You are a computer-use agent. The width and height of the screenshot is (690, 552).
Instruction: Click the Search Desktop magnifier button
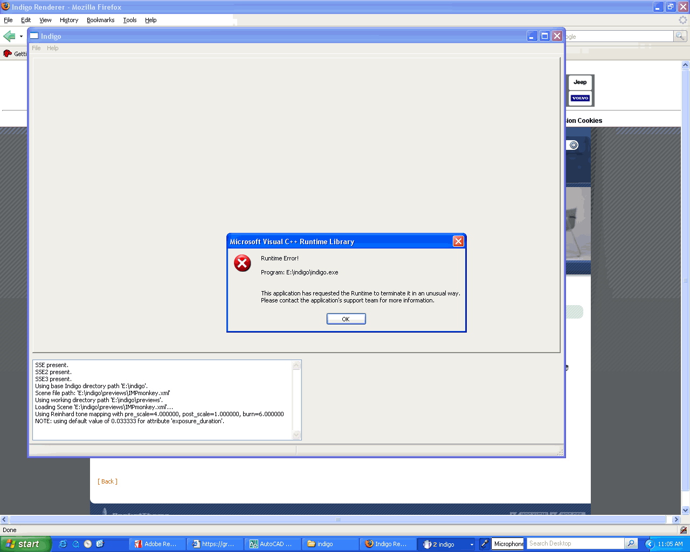[x=631, y=543]
